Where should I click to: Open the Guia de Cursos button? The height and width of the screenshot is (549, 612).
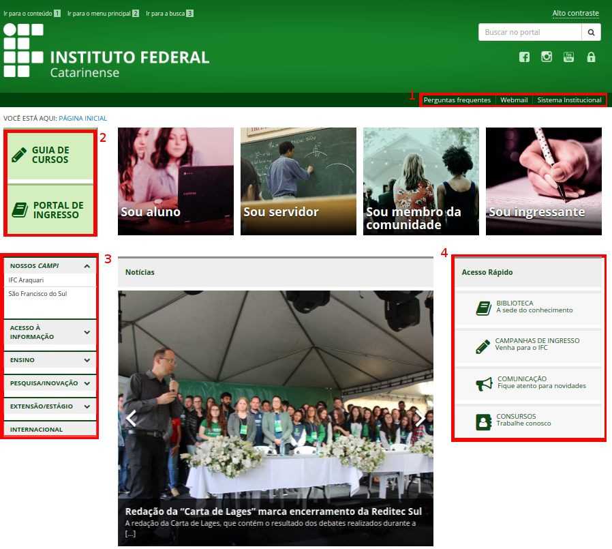50,155
